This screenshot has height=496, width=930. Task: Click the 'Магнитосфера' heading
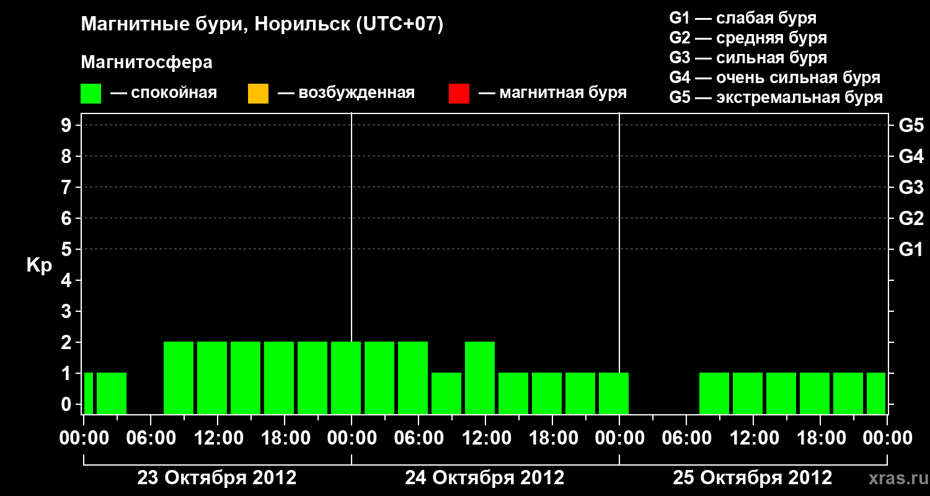click(146, 63)
